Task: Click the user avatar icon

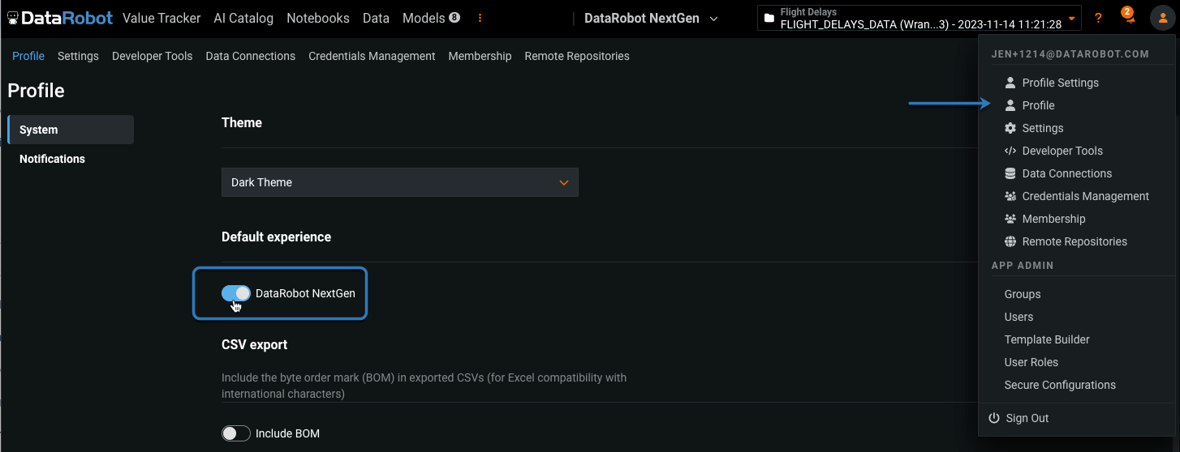Action: 1161,18
